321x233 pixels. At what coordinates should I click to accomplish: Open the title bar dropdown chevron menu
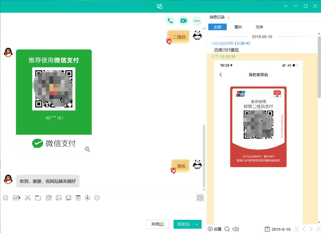[286, 6]
